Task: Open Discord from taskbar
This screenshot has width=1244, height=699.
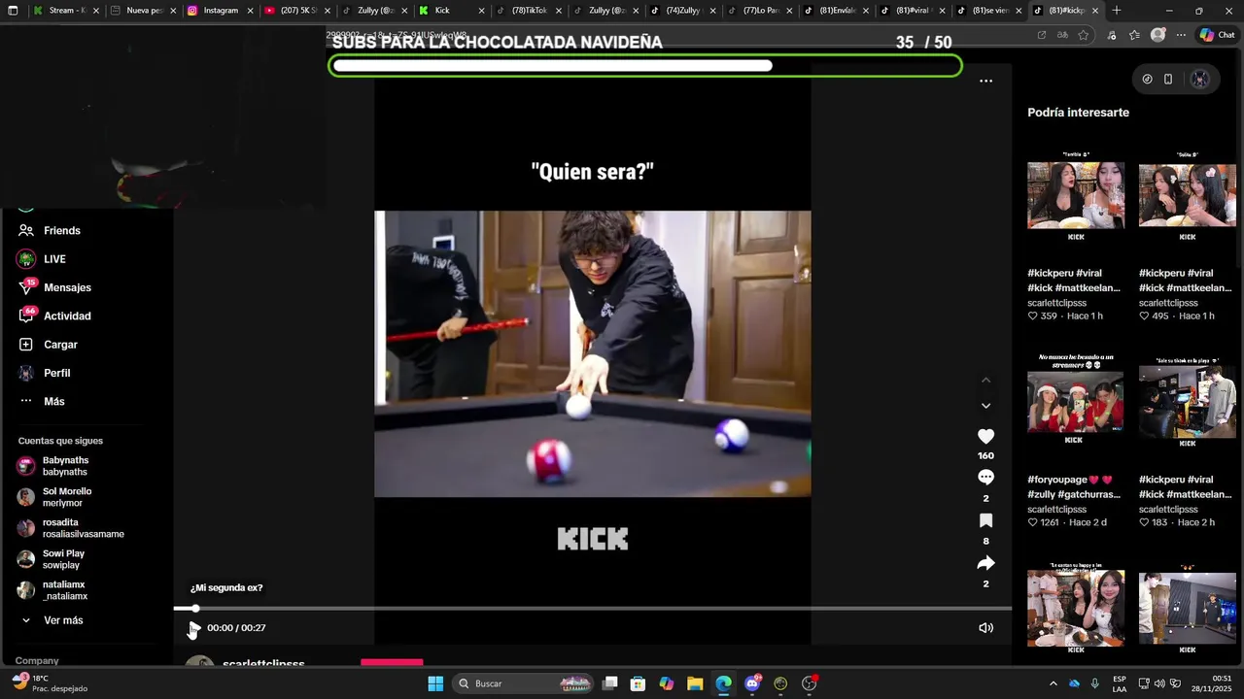Action: [752, 683]
